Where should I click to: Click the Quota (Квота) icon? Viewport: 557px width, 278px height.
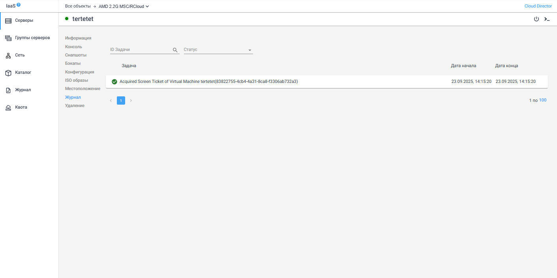[8, 108]
